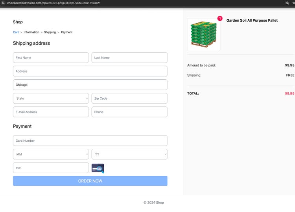Click the eye-slash tracking icon in address bar
The height and width of the screenshot is (212, 295).
(x=287, y=3)
